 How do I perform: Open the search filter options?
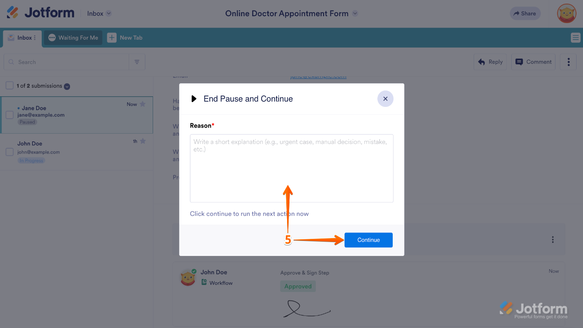pos(137,62)
